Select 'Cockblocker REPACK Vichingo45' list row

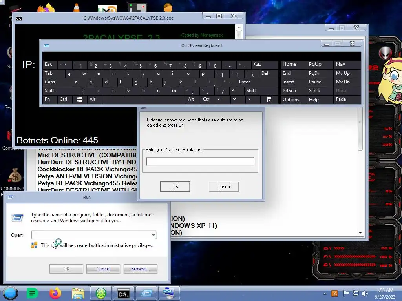point(87,169)
